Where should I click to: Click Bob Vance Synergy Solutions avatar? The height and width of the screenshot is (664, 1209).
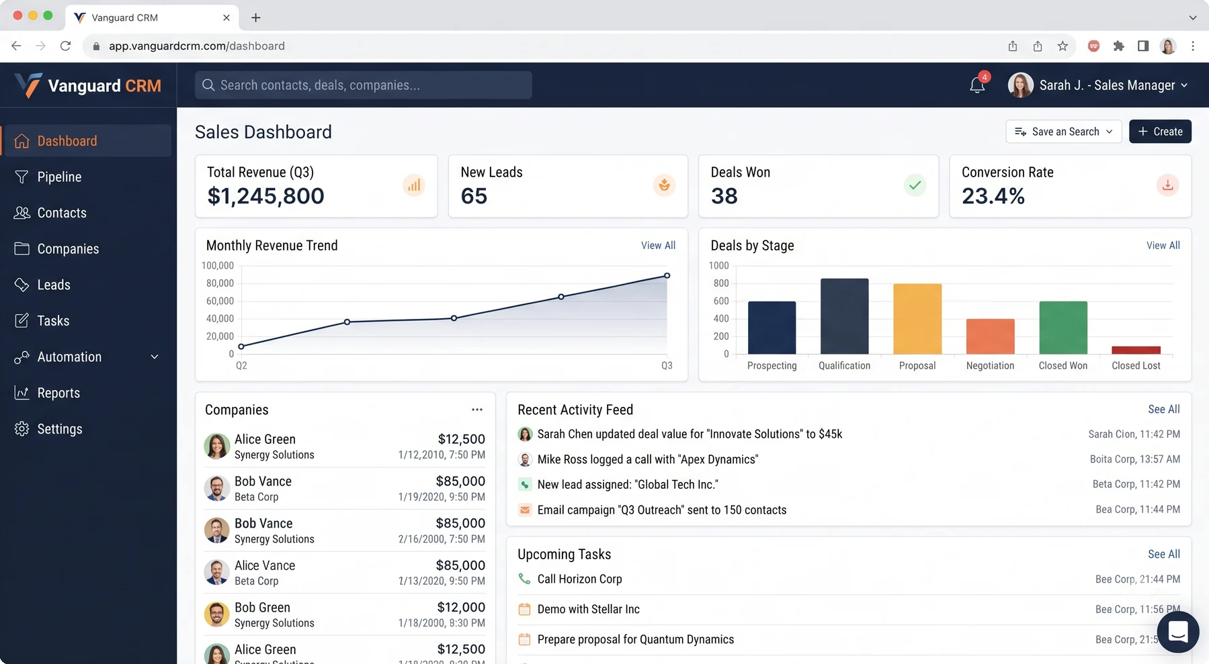(x=216, y=530)
